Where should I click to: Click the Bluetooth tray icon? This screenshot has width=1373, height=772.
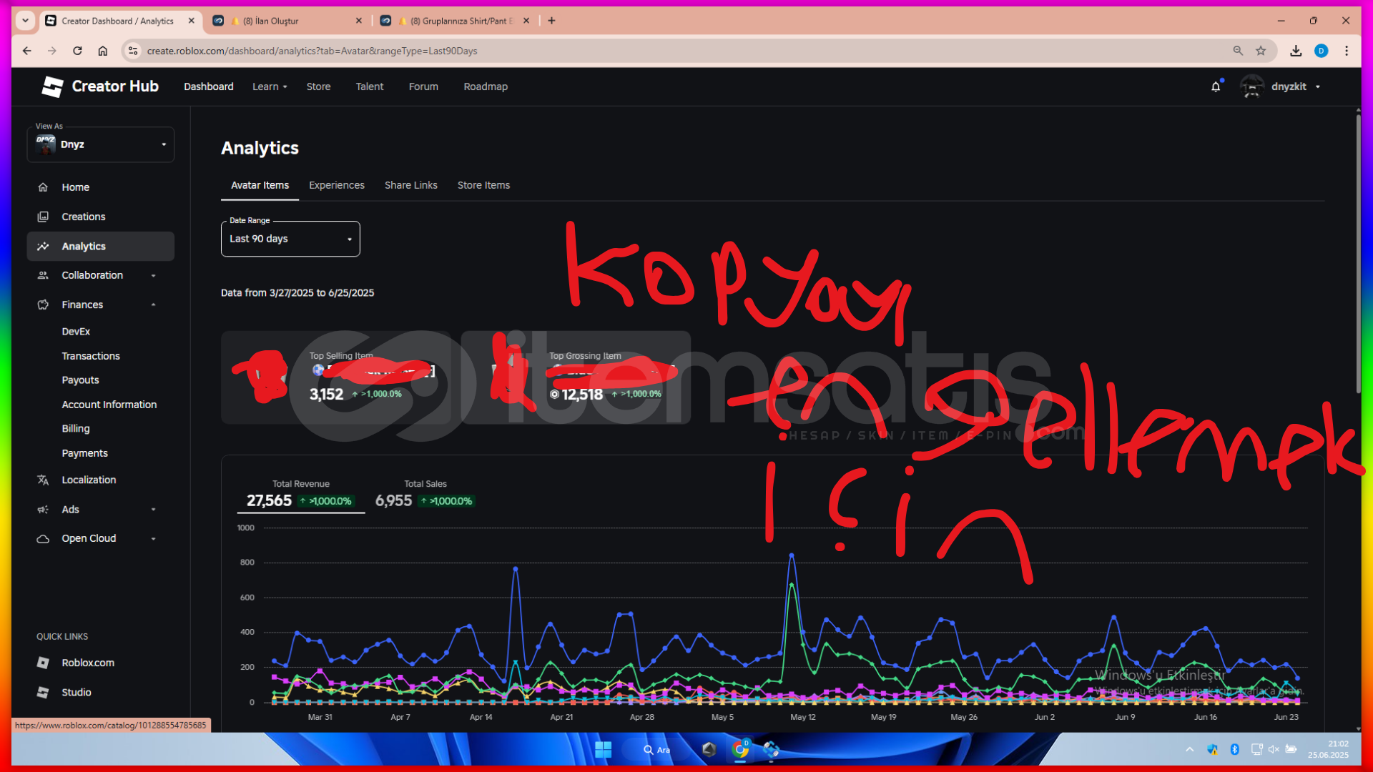[1234, 749]
